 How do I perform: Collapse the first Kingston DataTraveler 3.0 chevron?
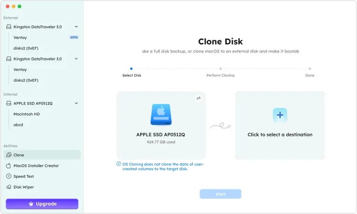(x=76, y=27)
